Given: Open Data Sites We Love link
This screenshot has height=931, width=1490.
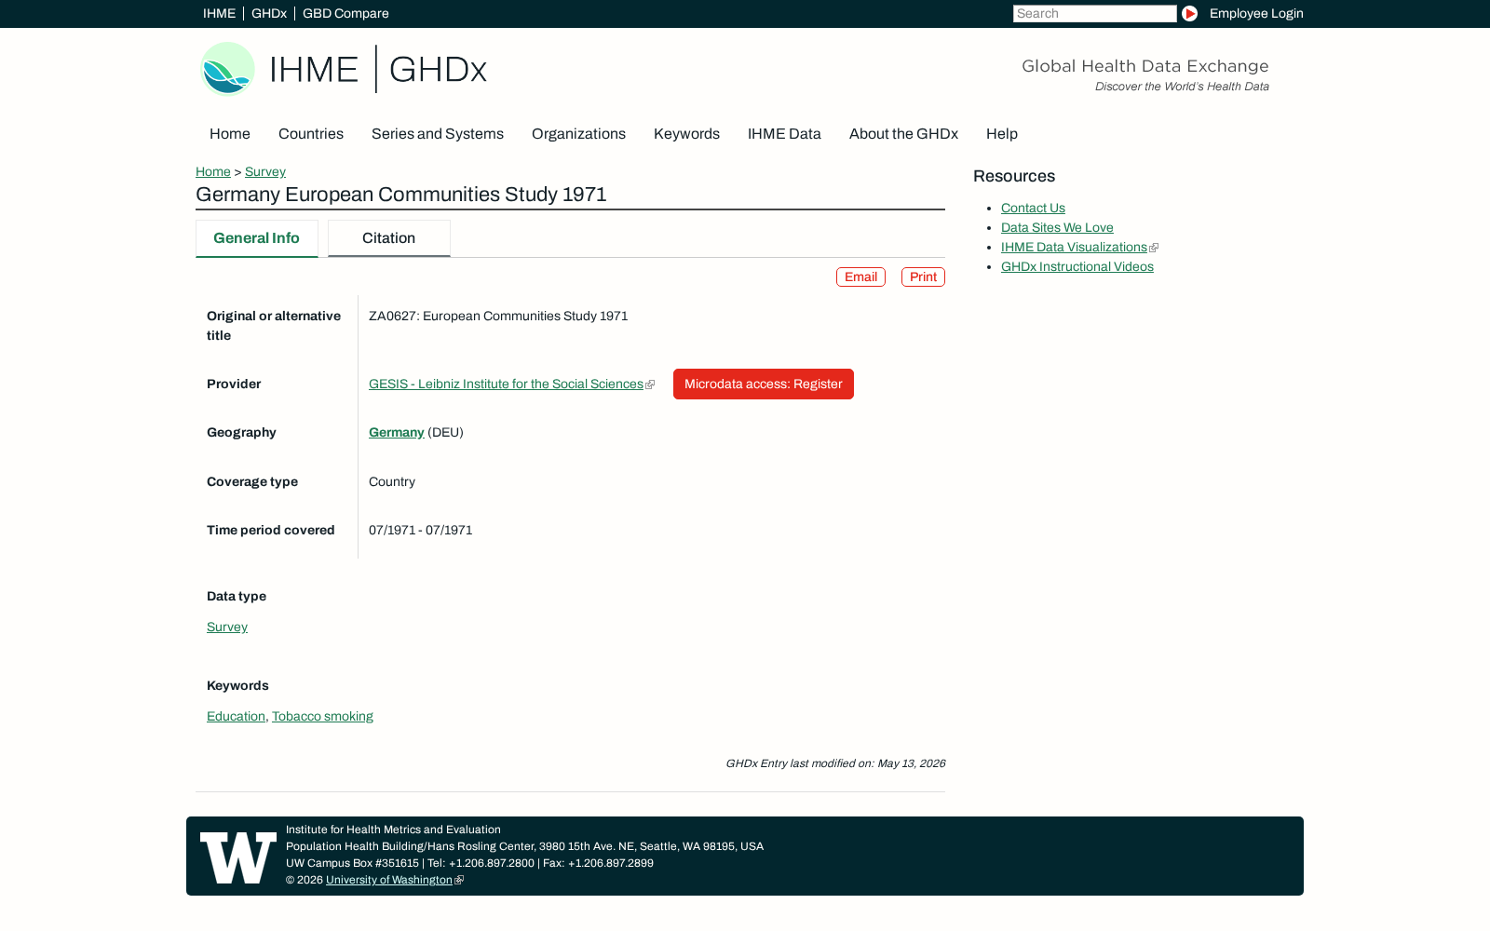Looking at the screenshot, I should tap(1057, 227).
